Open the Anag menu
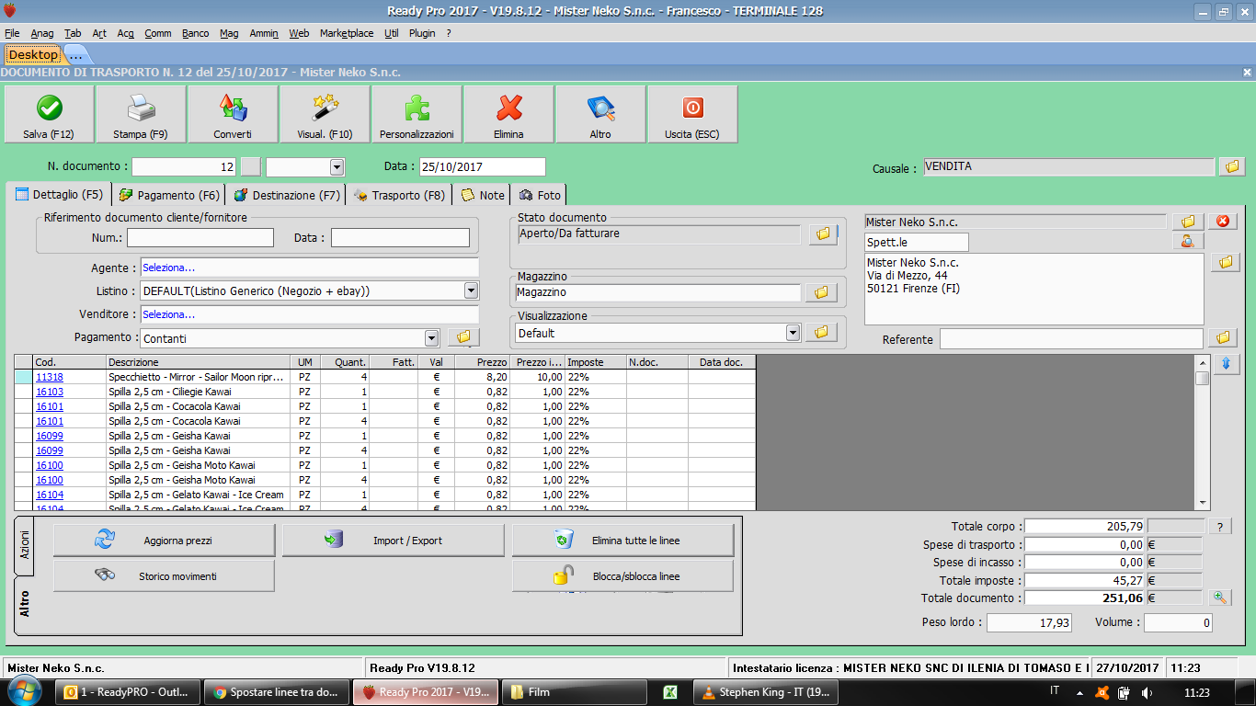 pos(42,33)
